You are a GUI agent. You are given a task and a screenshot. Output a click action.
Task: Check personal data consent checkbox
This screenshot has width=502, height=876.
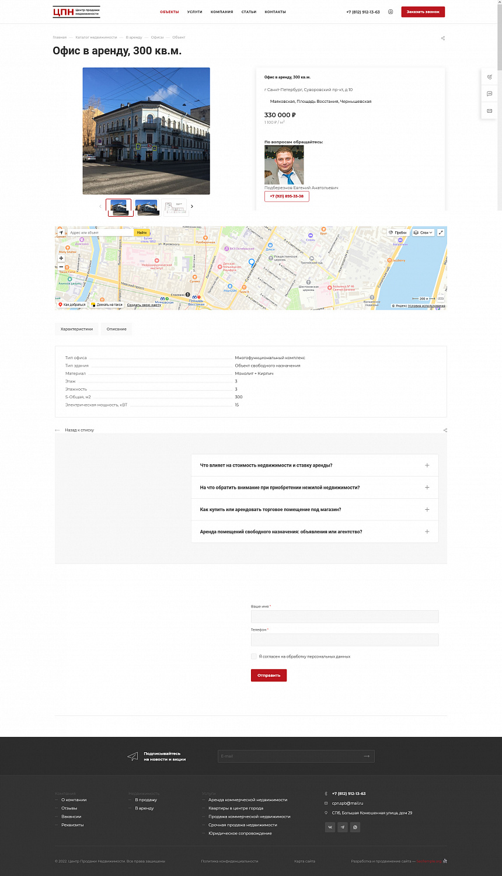coord(253,656)
